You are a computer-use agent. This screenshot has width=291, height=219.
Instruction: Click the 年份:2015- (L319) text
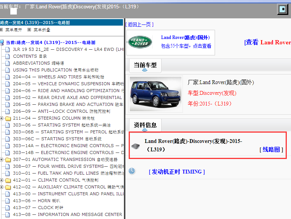(x=210, y=104)
